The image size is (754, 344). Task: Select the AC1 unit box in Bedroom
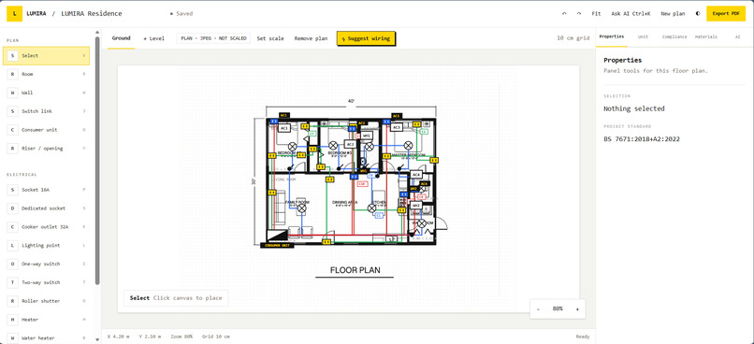pyautogui.click(x=284, y=128)
